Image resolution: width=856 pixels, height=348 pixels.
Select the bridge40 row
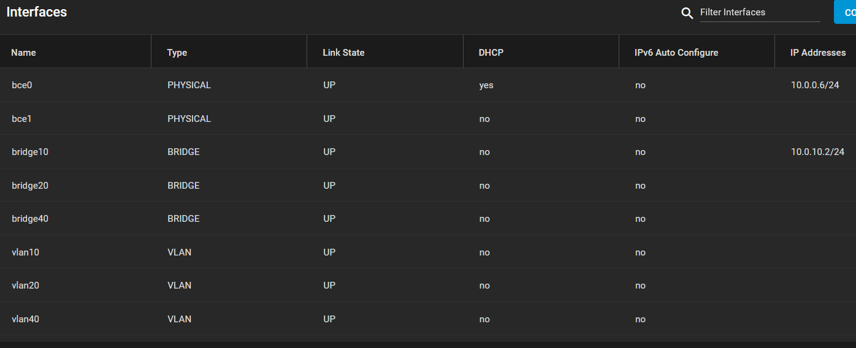tap(428, 219)
